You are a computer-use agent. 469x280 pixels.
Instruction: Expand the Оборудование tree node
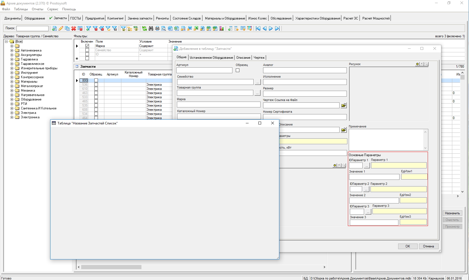tap(12, 99)
